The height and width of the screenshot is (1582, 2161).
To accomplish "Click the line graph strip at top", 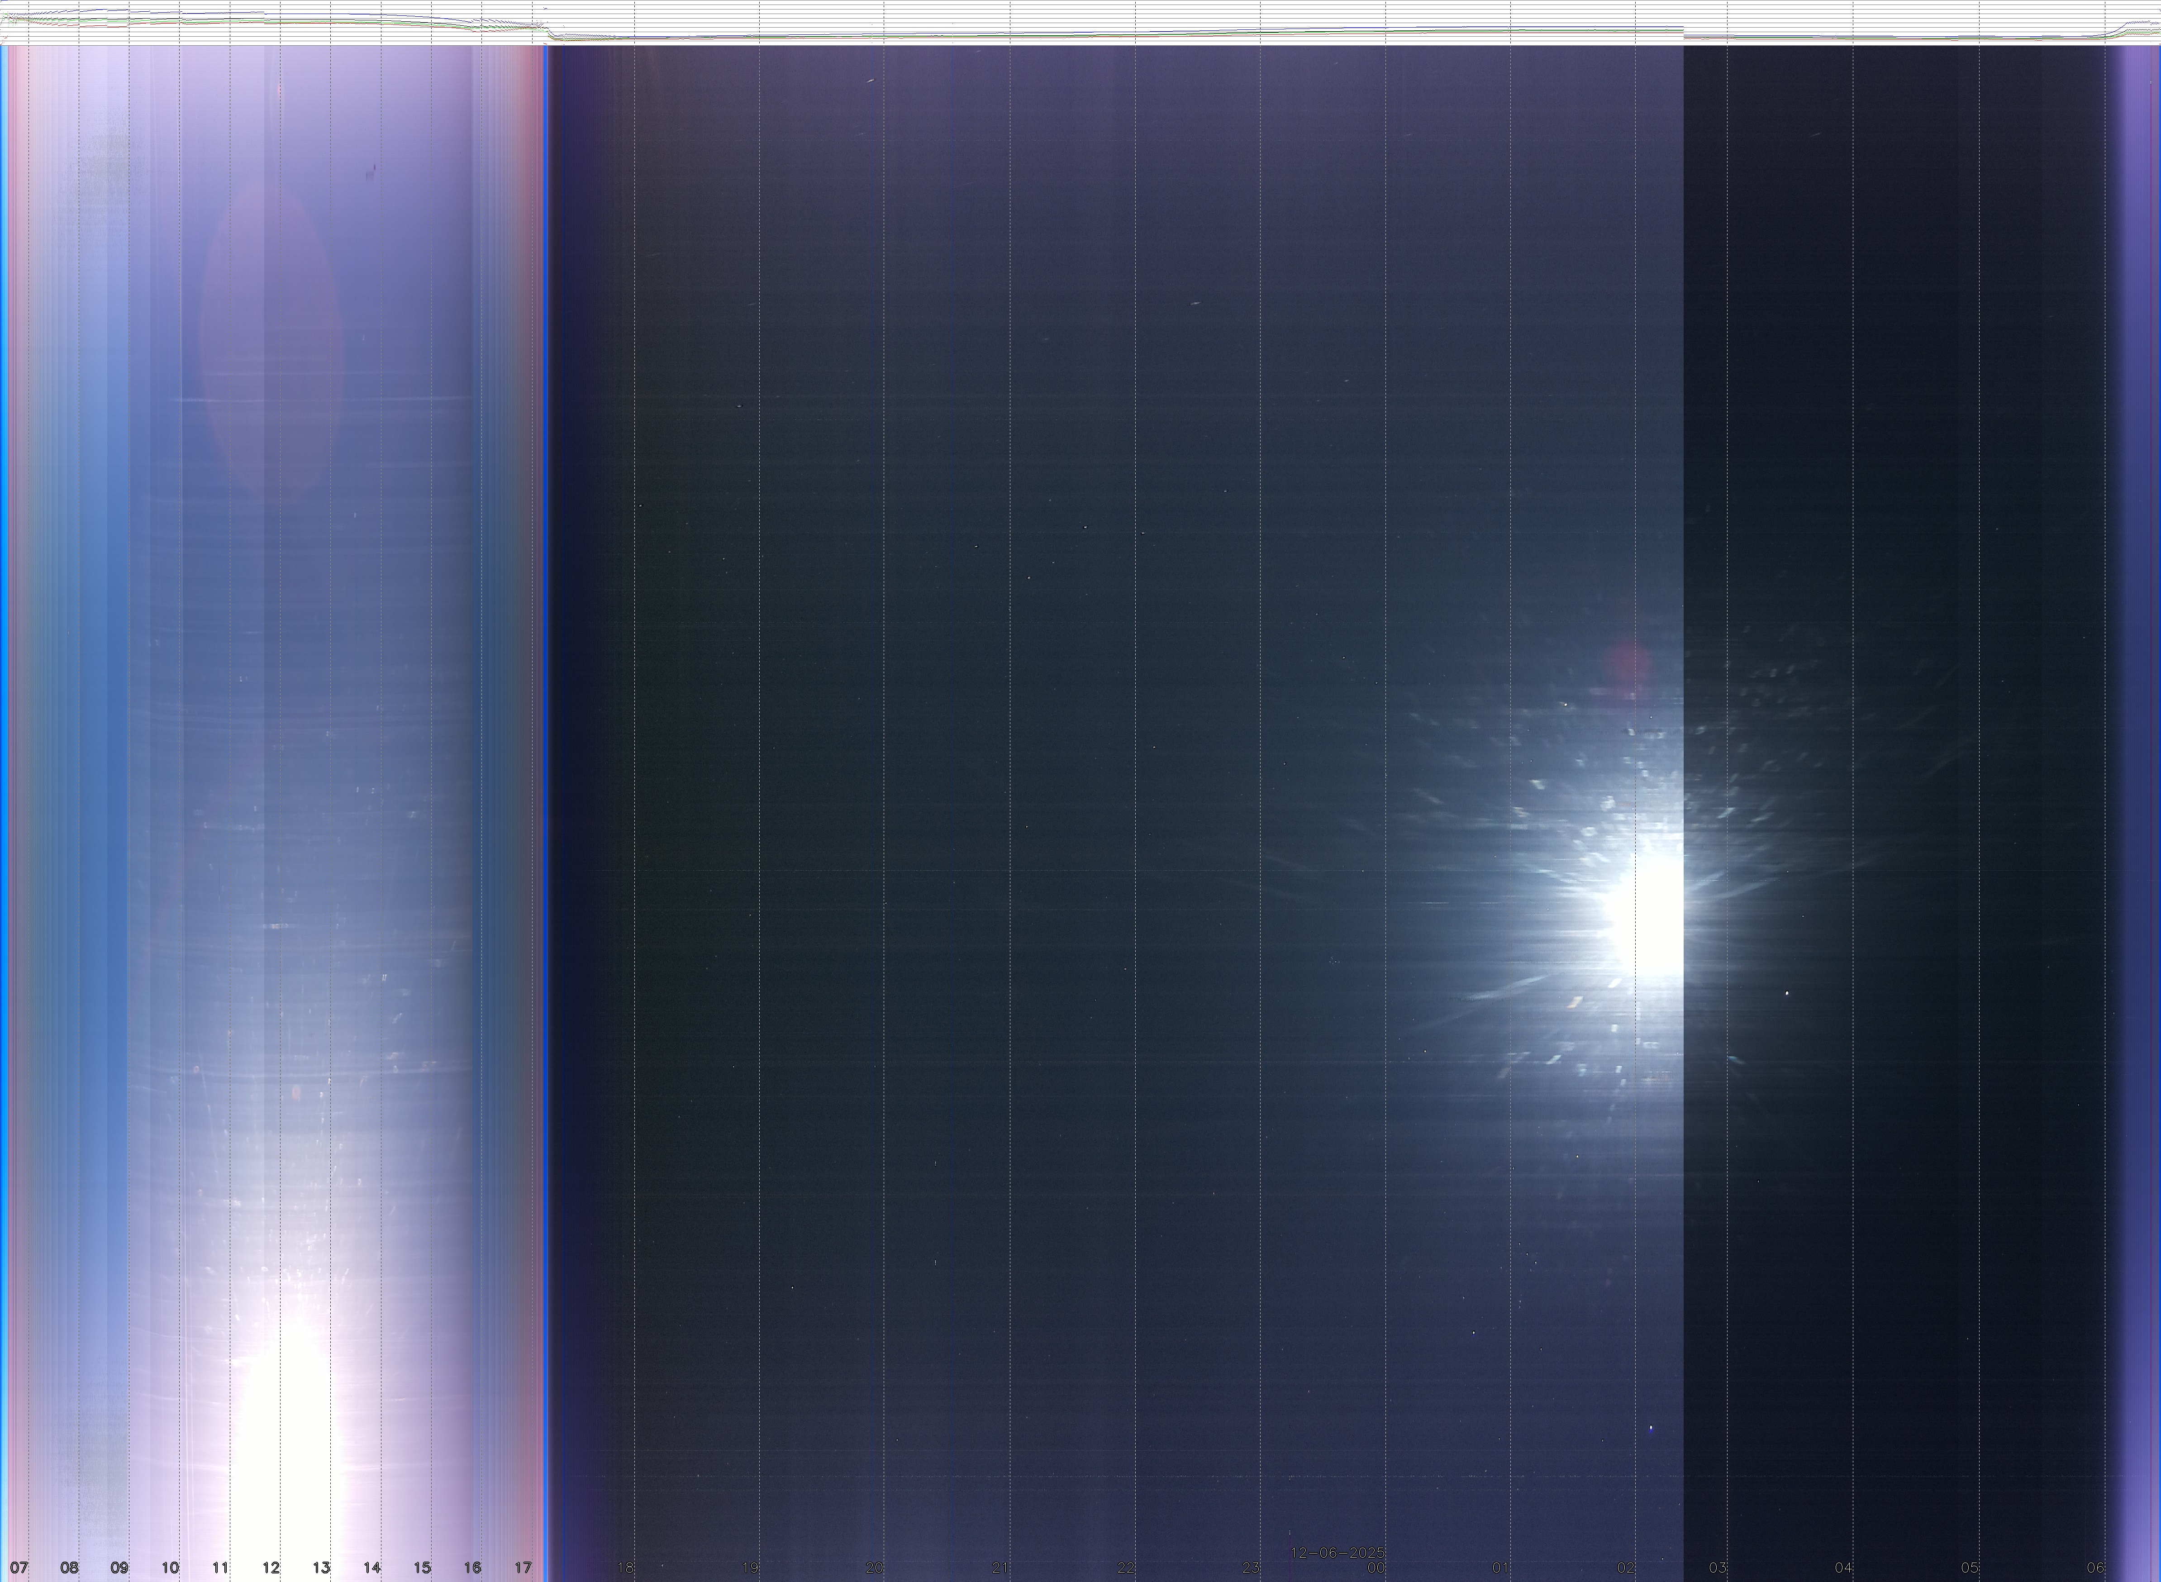I will point(1080,22).
